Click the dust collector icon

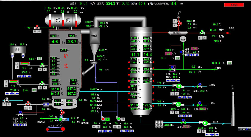tap(158, 123)
